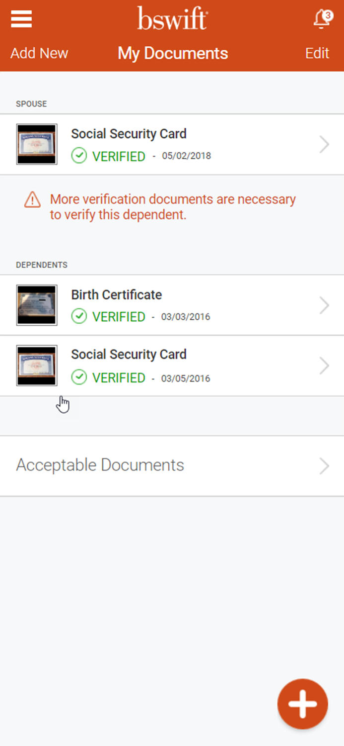344x746 pixels.
Task: Click the red verification warning message text
Action: pos(173,206)
